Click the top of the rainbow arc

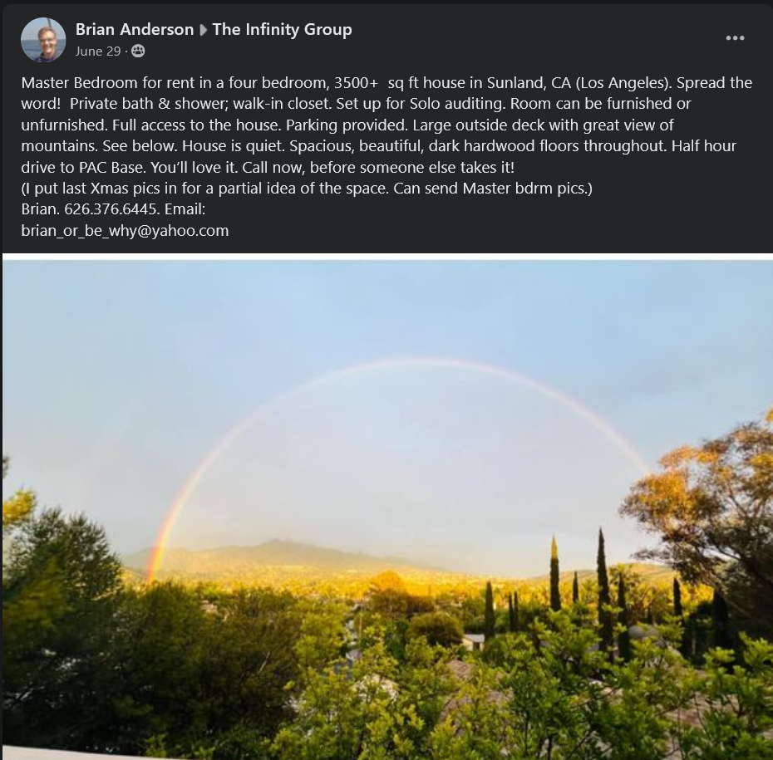[x=419, y=362]
